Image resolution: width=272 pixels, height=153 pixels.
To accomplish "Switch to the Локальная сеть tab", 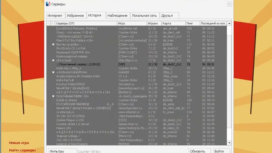I will click(144, 16).
